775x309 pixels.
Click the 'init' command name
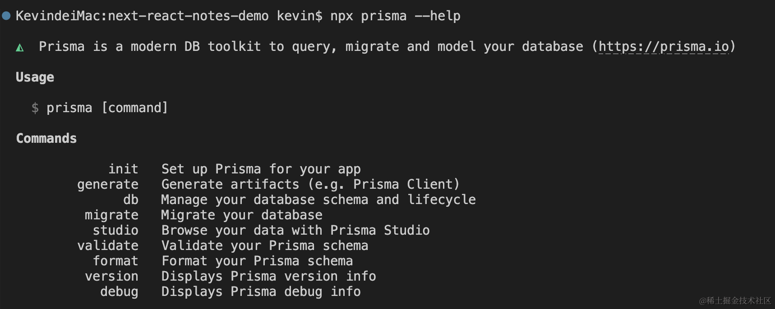123,169
